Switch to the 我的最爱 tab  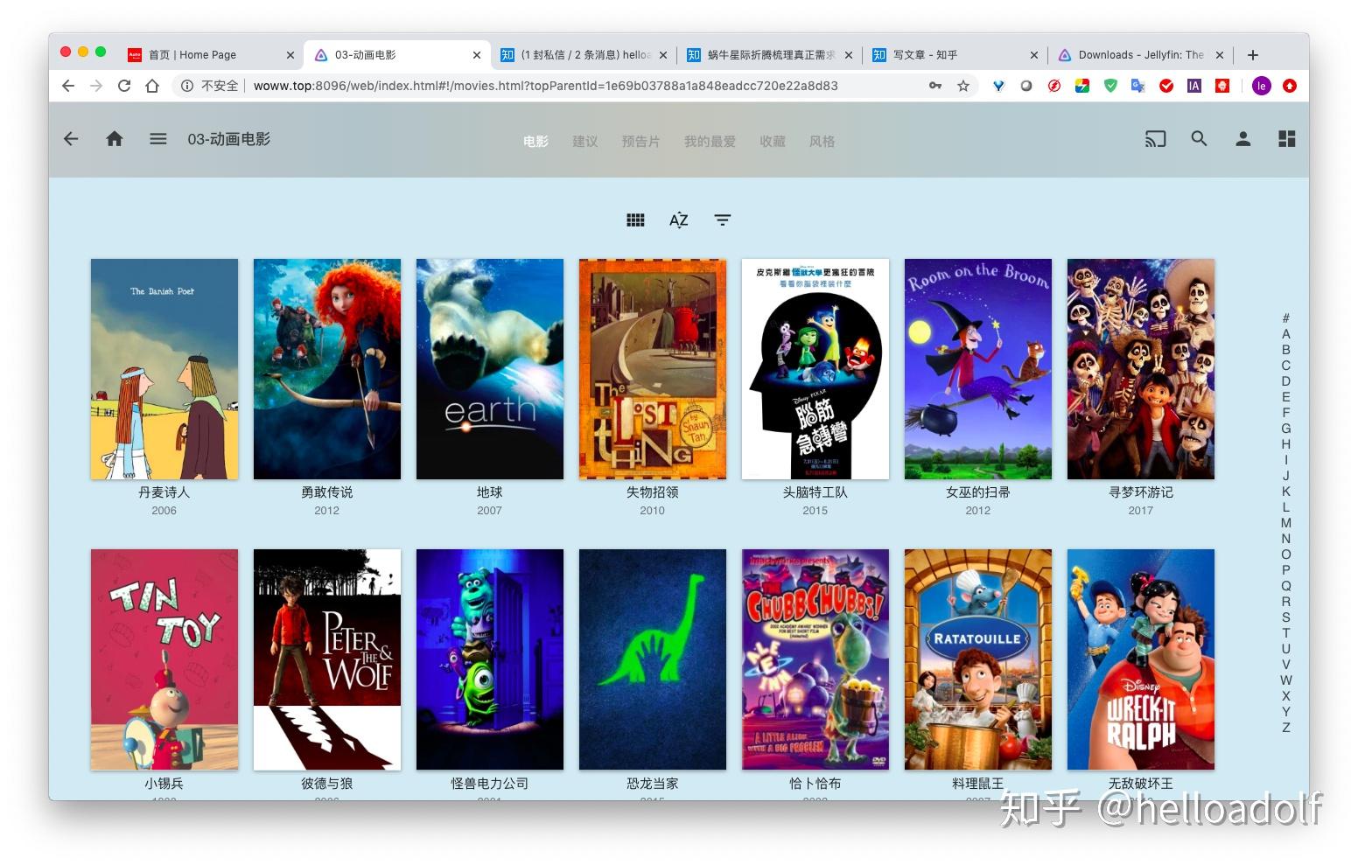[x=710, y=142]
